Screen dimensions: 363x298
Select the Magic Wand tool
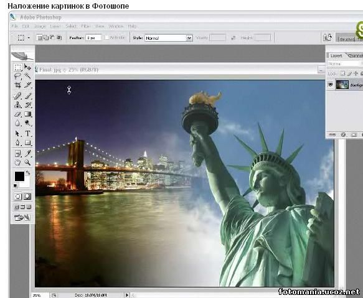click(27, 76)
